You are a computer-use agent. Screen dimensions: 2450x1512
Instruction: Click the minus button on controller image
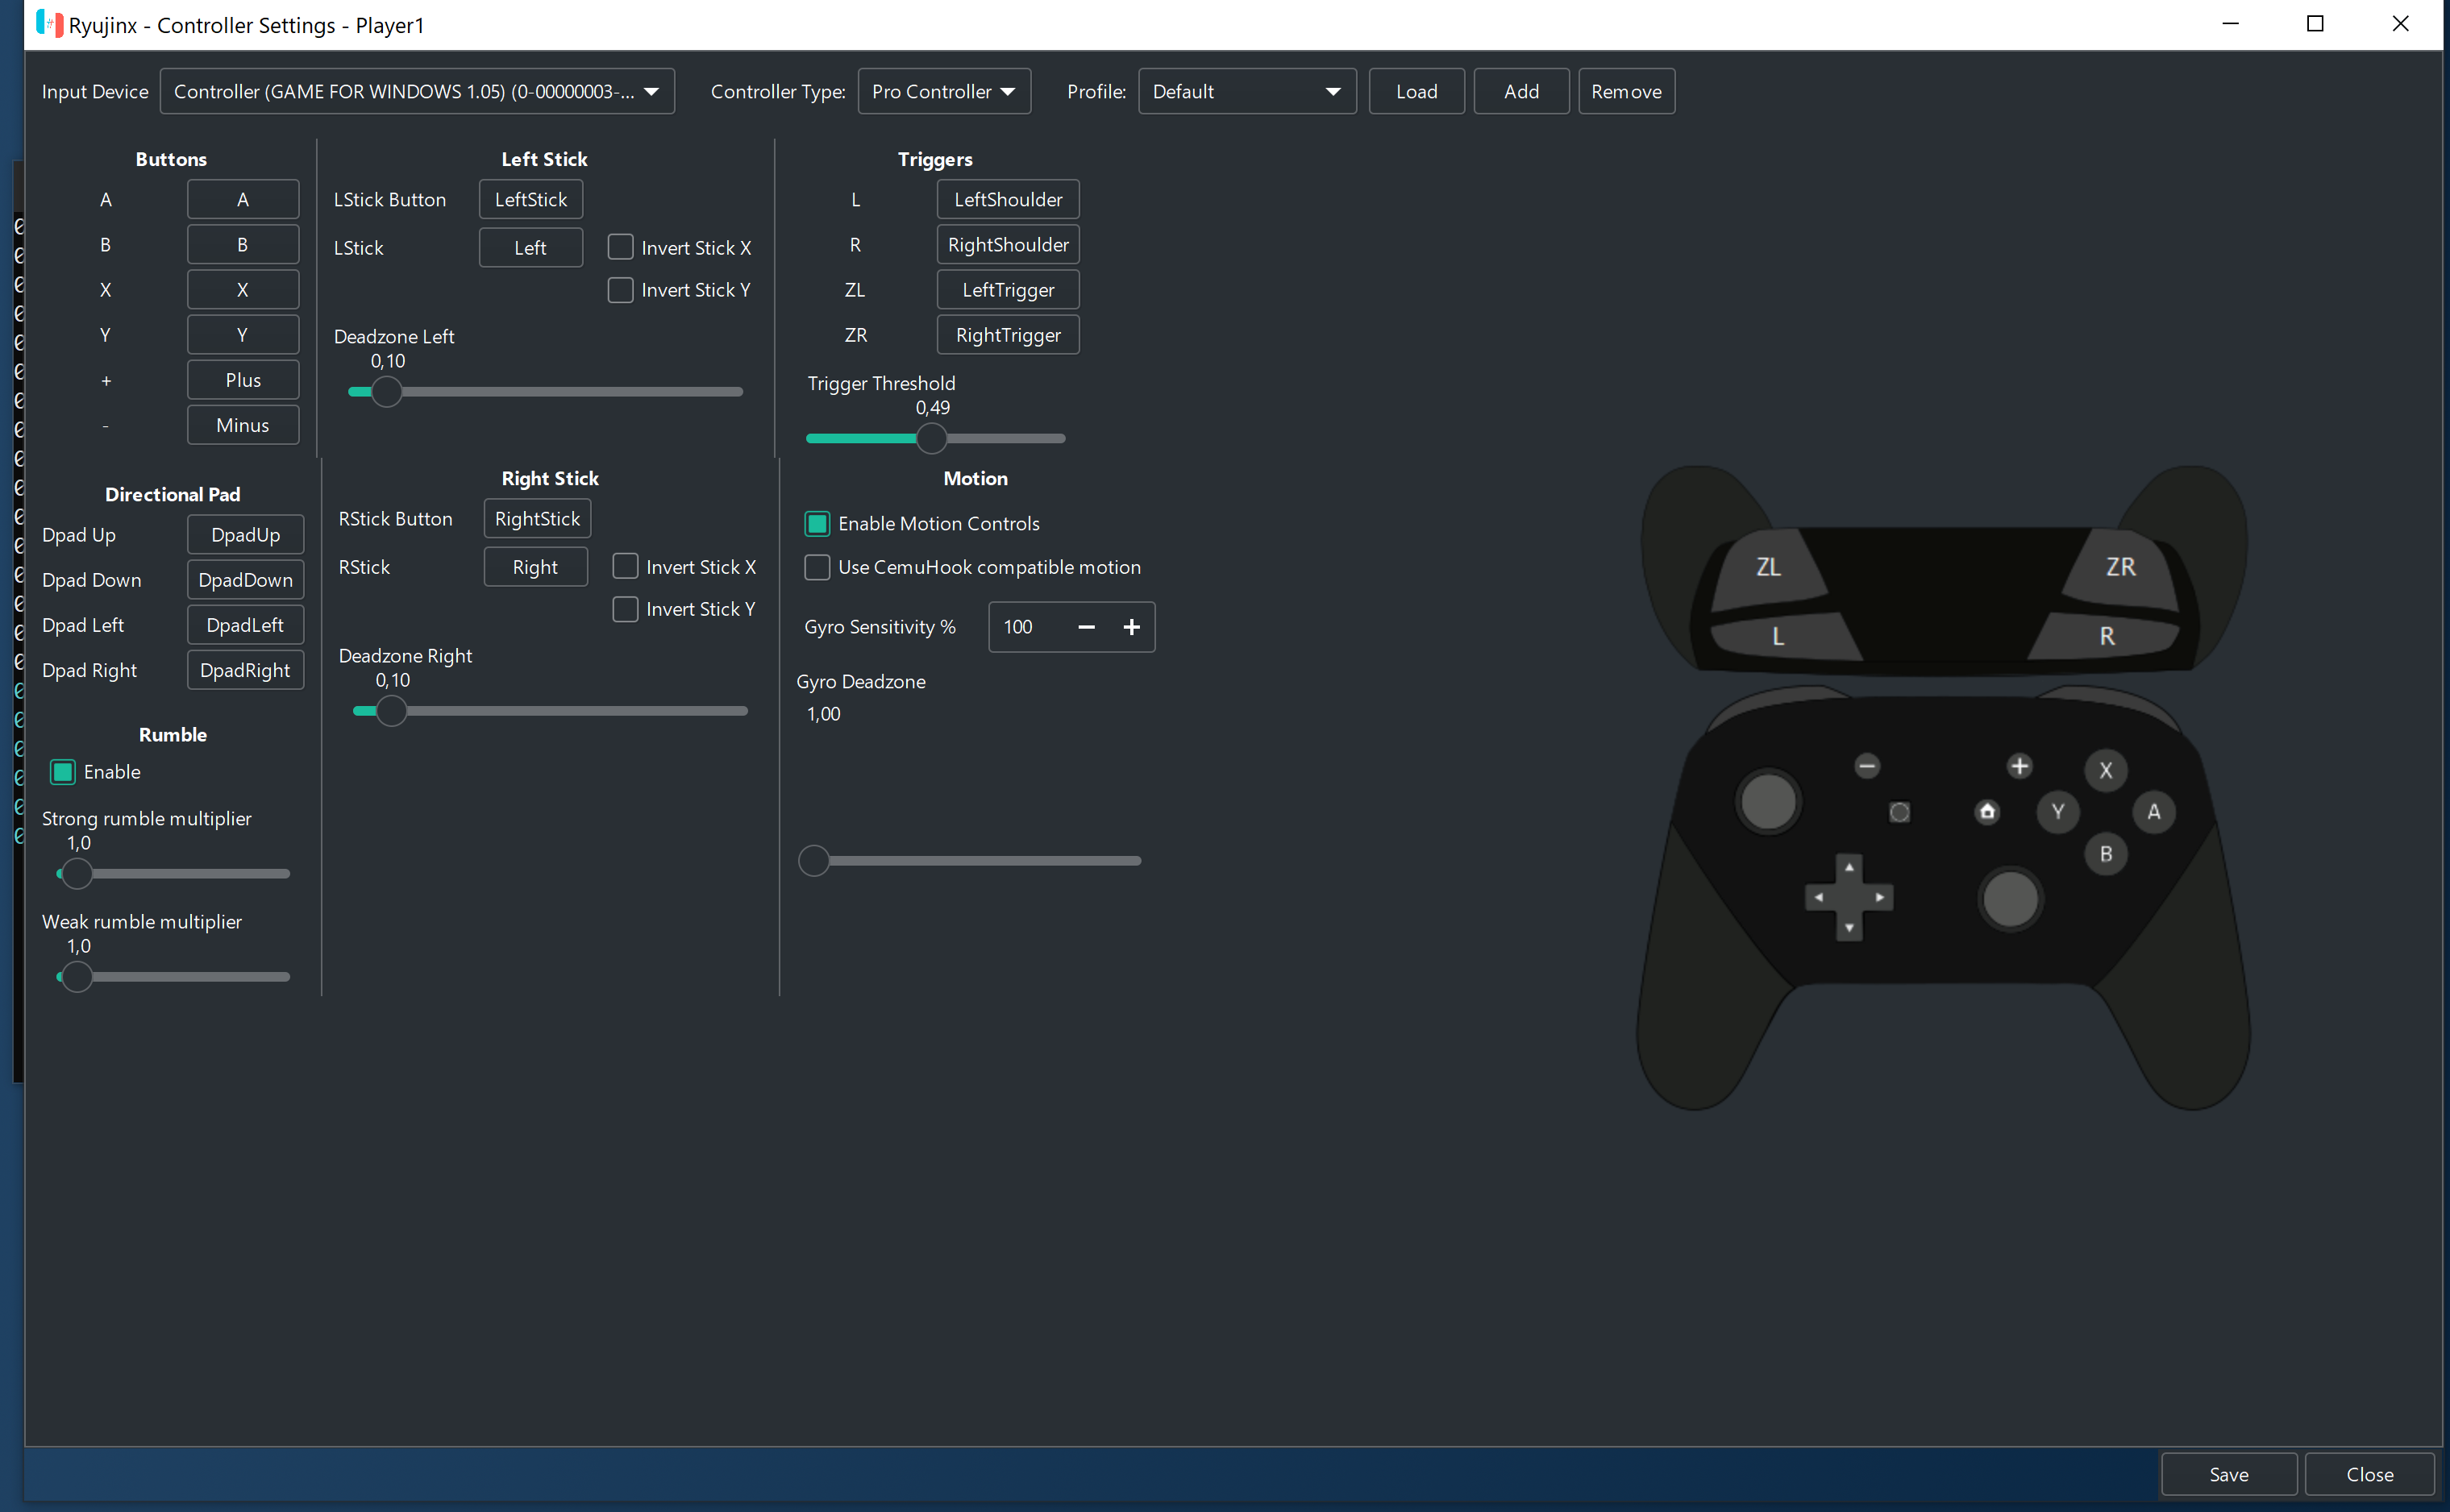click(x=1866, y=766)
